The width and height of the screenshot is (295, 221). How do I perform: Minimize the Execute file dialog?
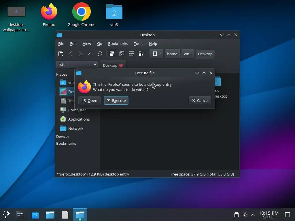[x=197, y=73]
